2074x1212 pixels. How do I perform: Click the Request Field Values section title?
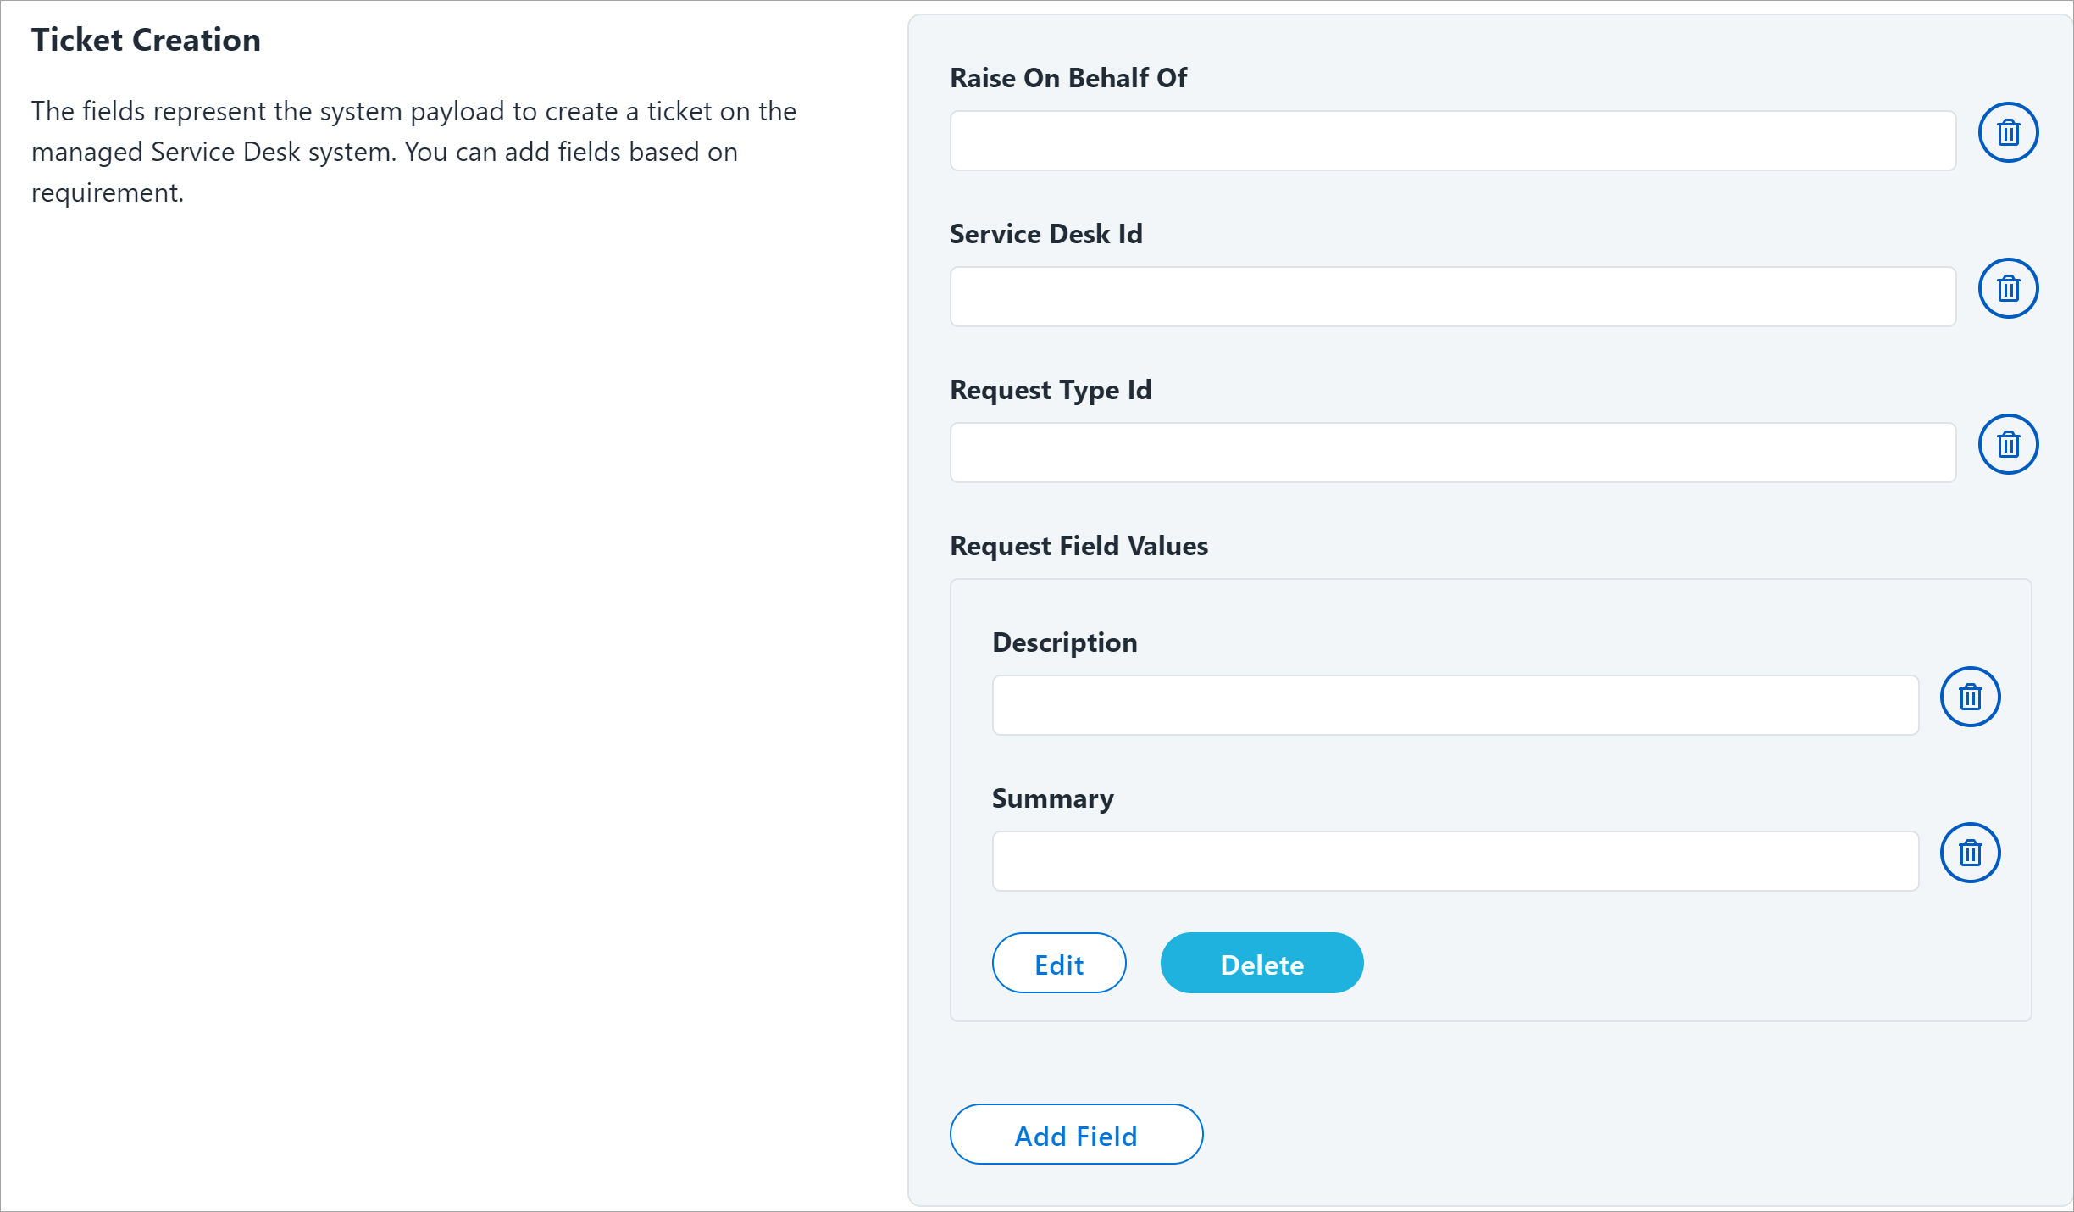(x=1079, y=546)
